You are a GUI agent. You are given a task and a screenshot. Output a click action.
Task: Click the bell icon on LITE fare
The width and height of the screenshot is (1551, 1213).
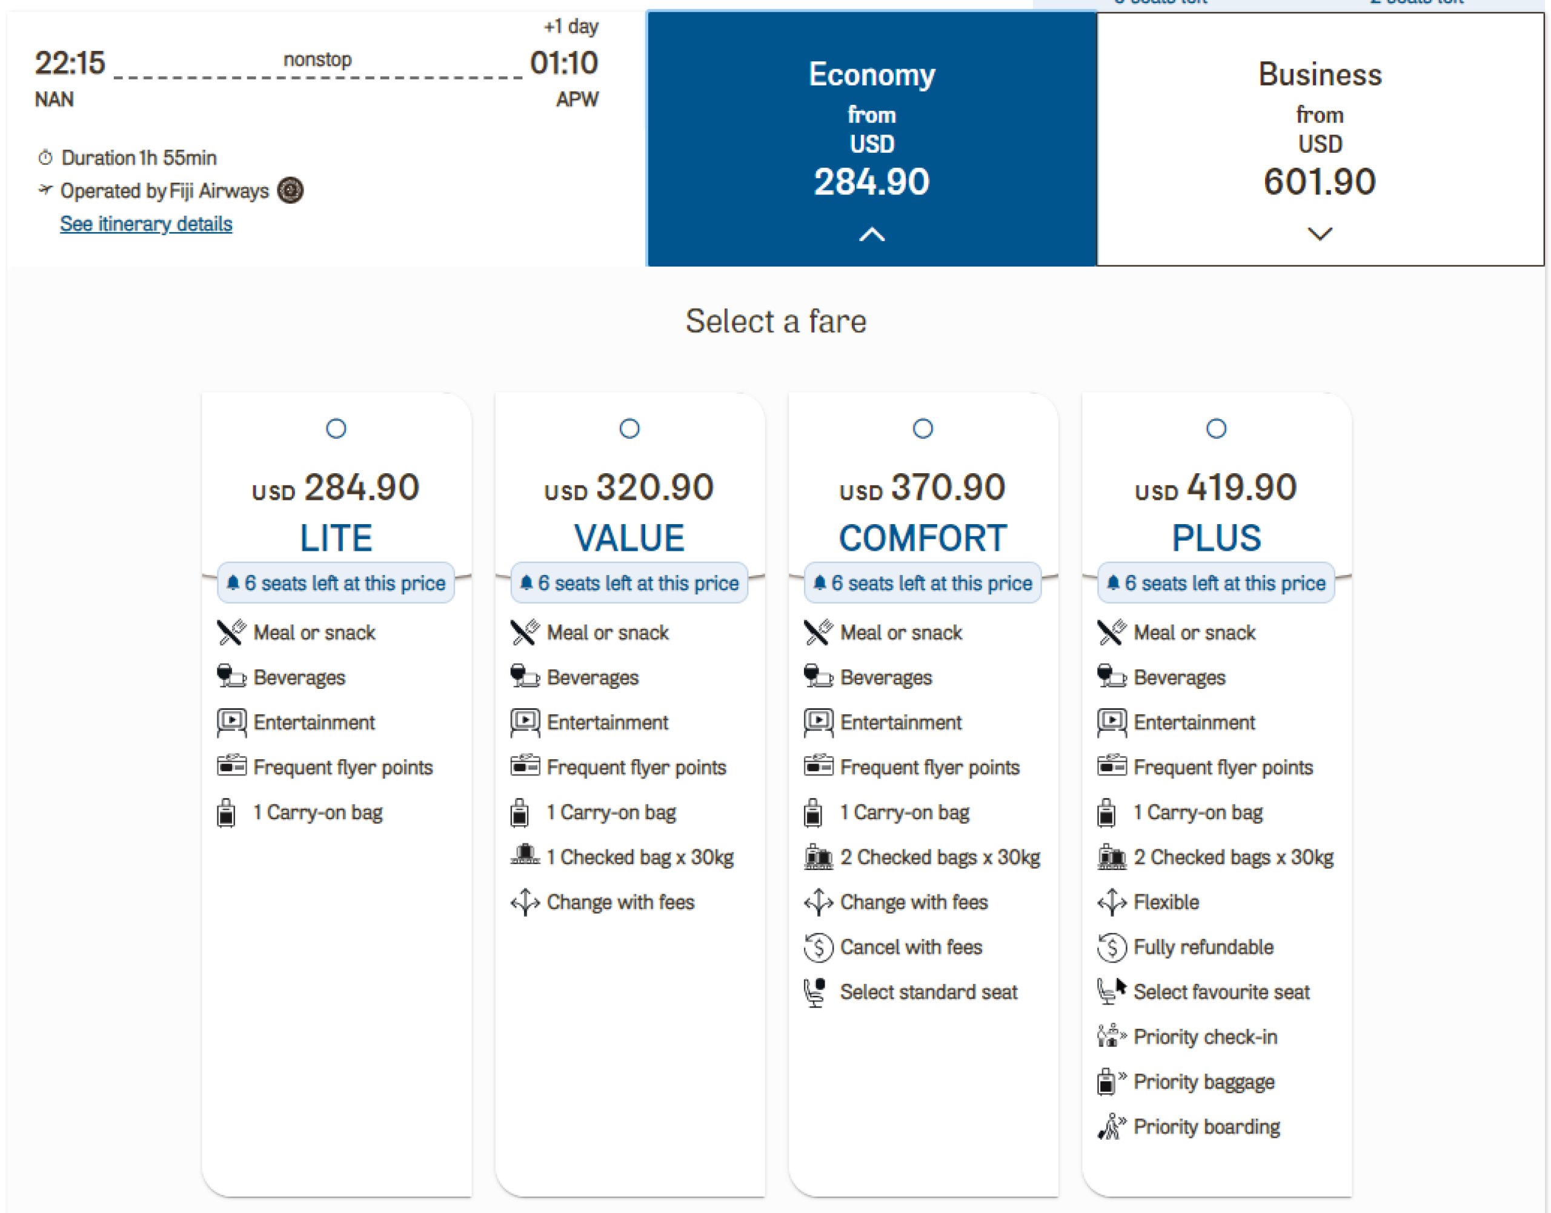(x=233, y=583)
